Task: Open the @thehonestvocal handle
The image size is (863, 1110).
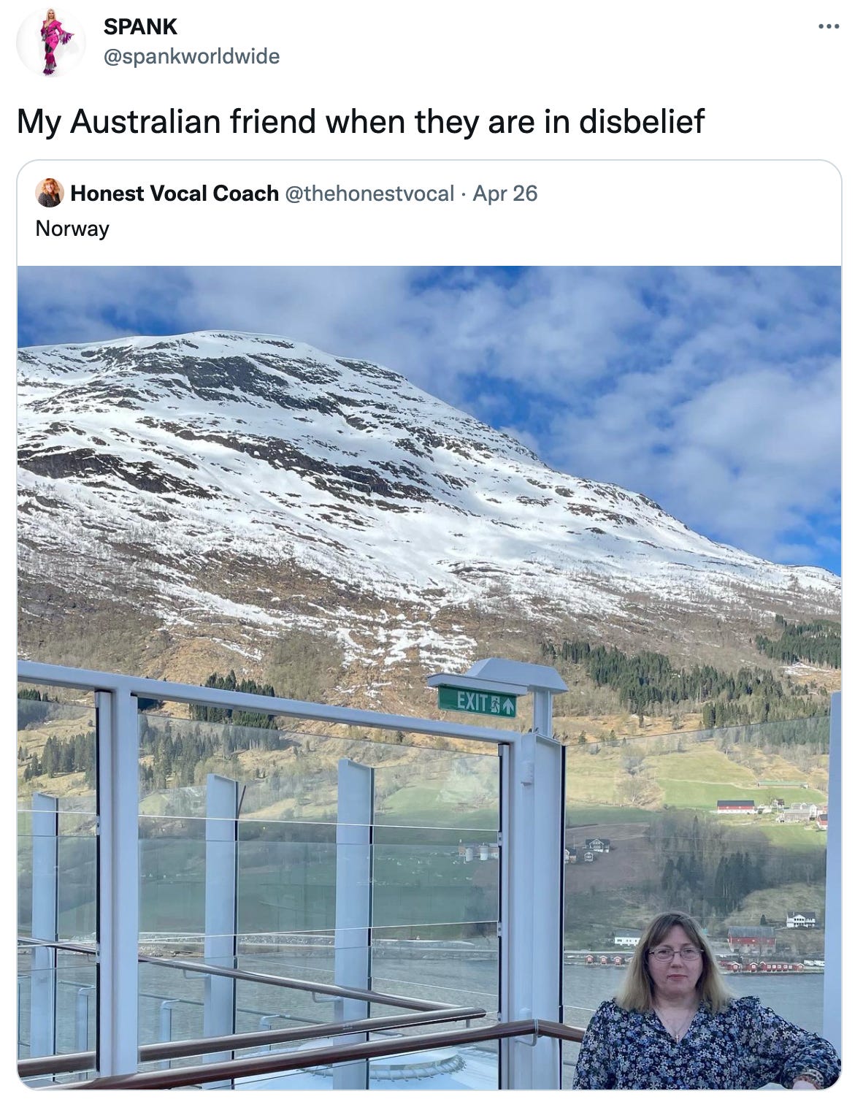Action: pos(369,193)
